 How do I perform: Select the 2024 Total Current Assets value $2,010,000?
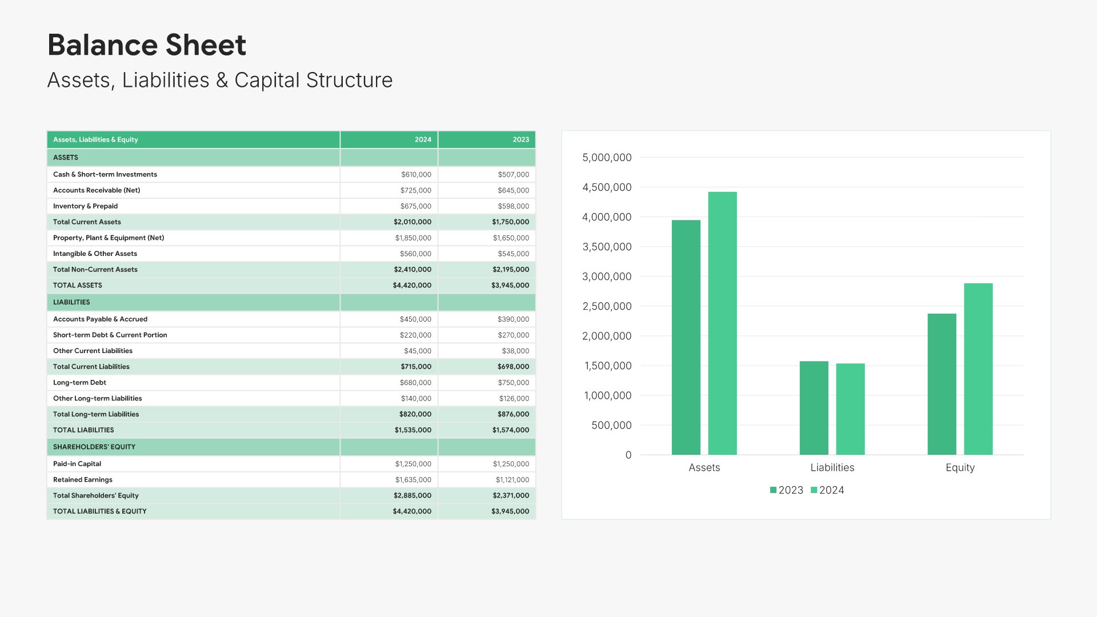click(x=412, y=222)
